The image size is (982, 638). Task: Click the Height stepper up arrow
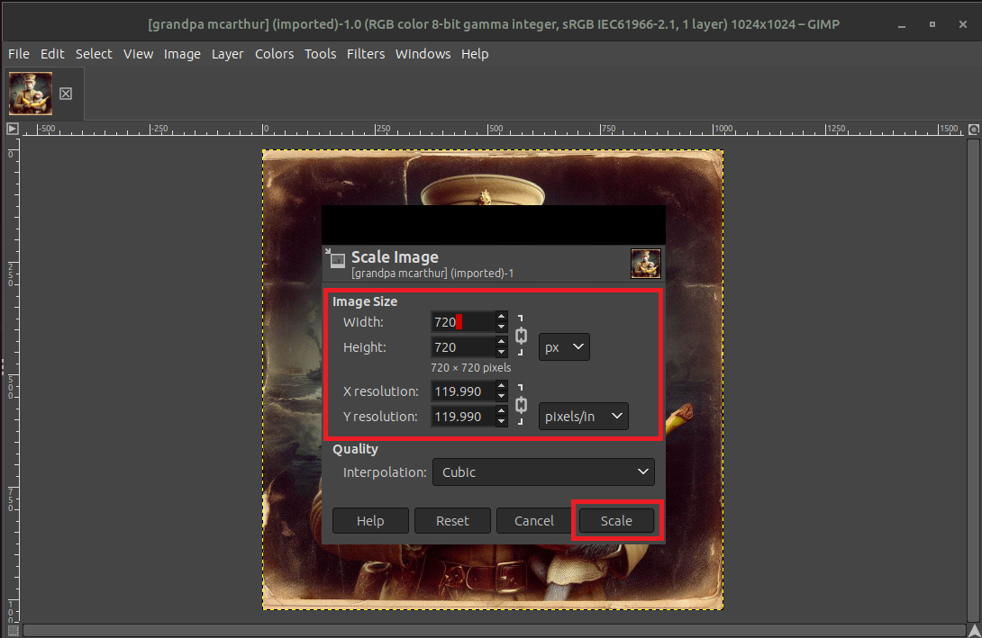(x=501, y=342)
